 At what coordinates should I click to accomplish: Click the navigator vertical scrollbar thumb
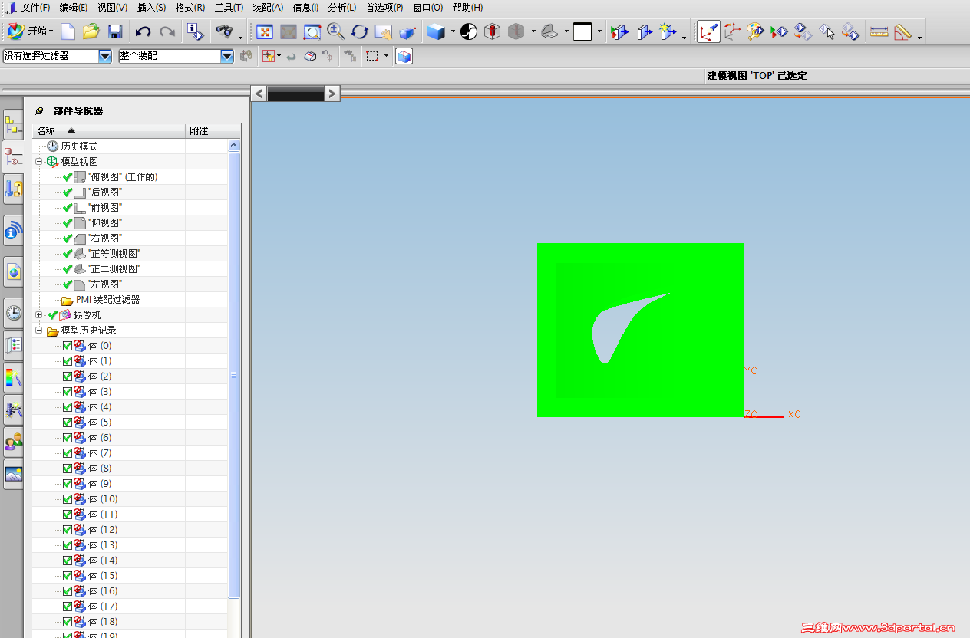point(234,375)
